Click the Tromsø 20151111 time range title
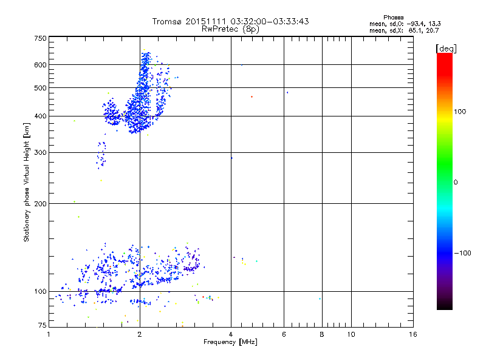 (x=230, y=21)
